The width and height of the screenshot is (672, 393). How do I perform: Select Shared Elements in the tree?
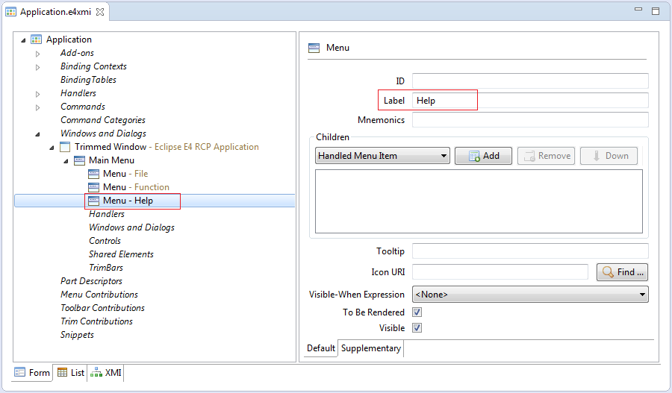[x=121, y=254]
